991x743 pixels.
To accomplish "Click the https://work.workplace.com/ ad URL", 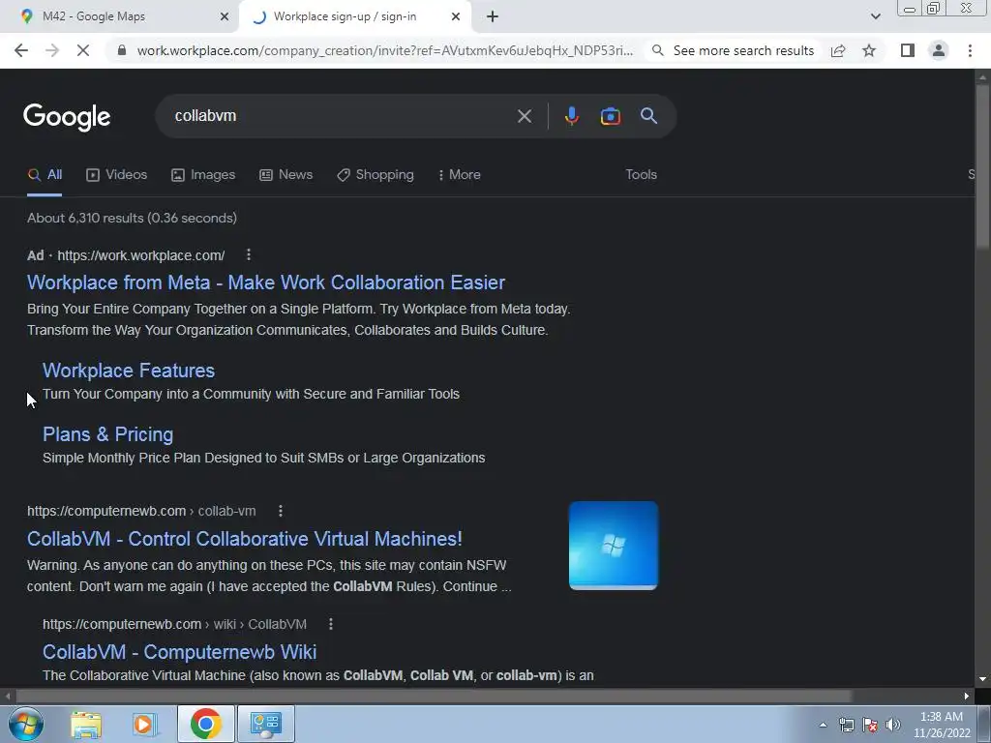I will (141, 255).
